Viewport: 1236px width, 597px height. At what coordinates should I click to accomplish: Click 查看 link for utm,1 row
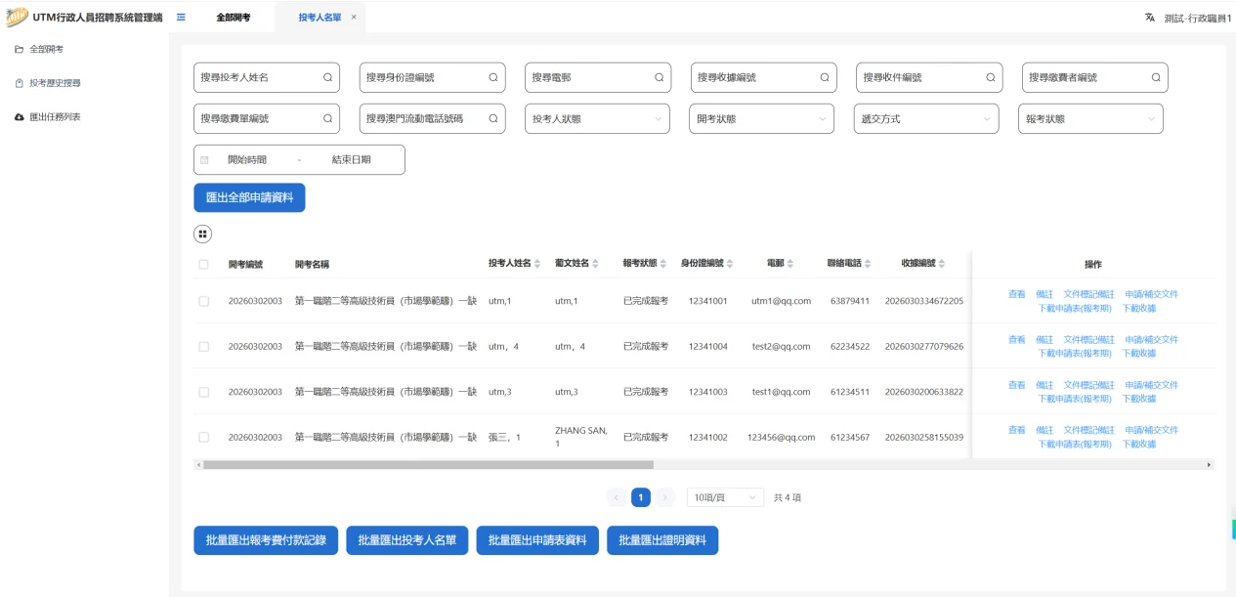tap(1017, 294)
